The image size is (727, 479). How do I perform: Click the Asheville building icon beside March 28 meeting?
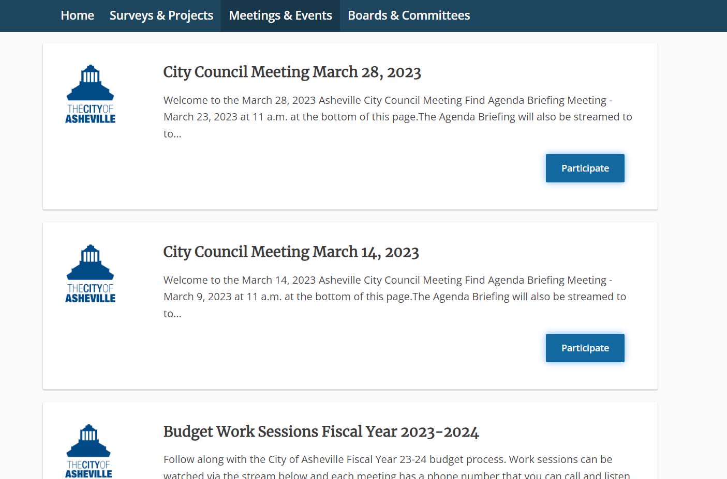(x=90, y=83)
